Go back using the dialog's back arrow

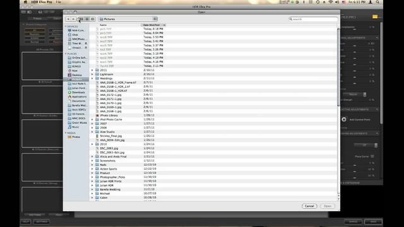pyautogui.click(x=68, y=19)
